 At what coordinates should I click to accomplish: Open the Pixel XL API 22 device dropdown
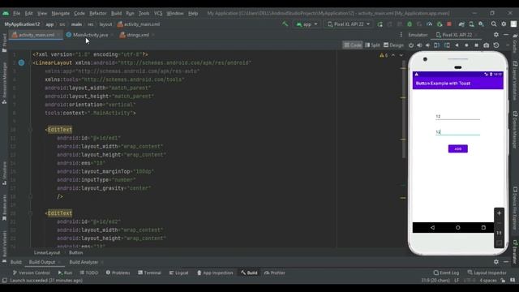[x=348, y=24]
